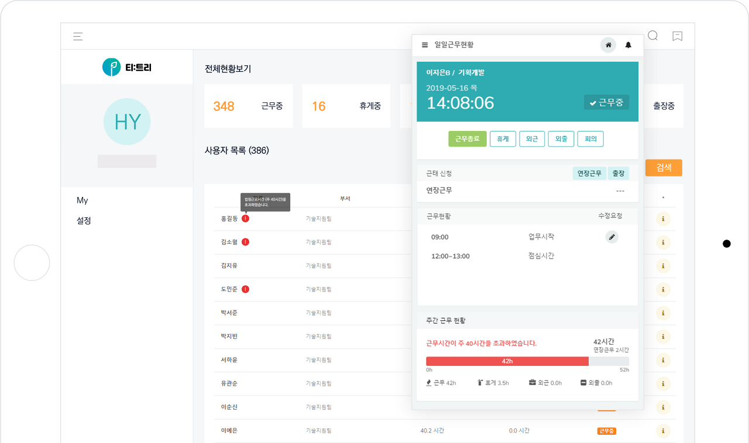Viewport: 749px width, 443px height.
Task: Click the green 근무종료 button
Action: click(x=468, y=139)
